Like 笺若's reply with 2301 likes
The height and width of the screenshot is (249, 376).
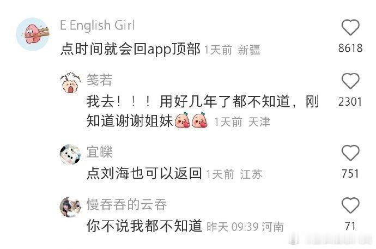(350, 81)
